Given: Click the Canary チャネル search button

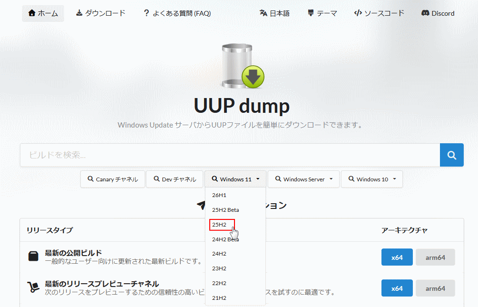Looking at the screenshot, I should 113,179.
